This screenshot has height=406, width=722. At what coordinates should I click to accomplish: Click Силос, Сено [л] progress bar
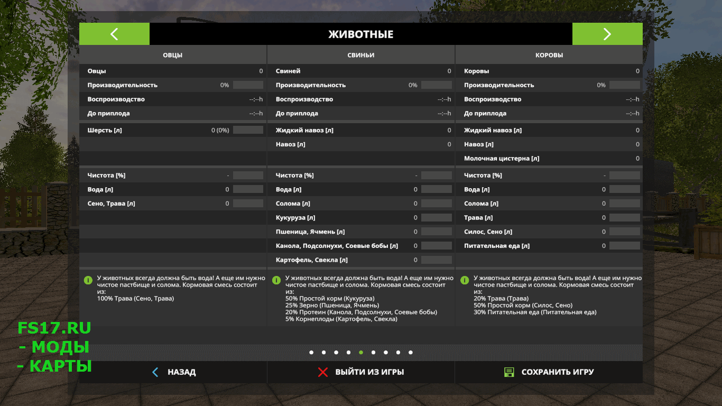(625, 232)
